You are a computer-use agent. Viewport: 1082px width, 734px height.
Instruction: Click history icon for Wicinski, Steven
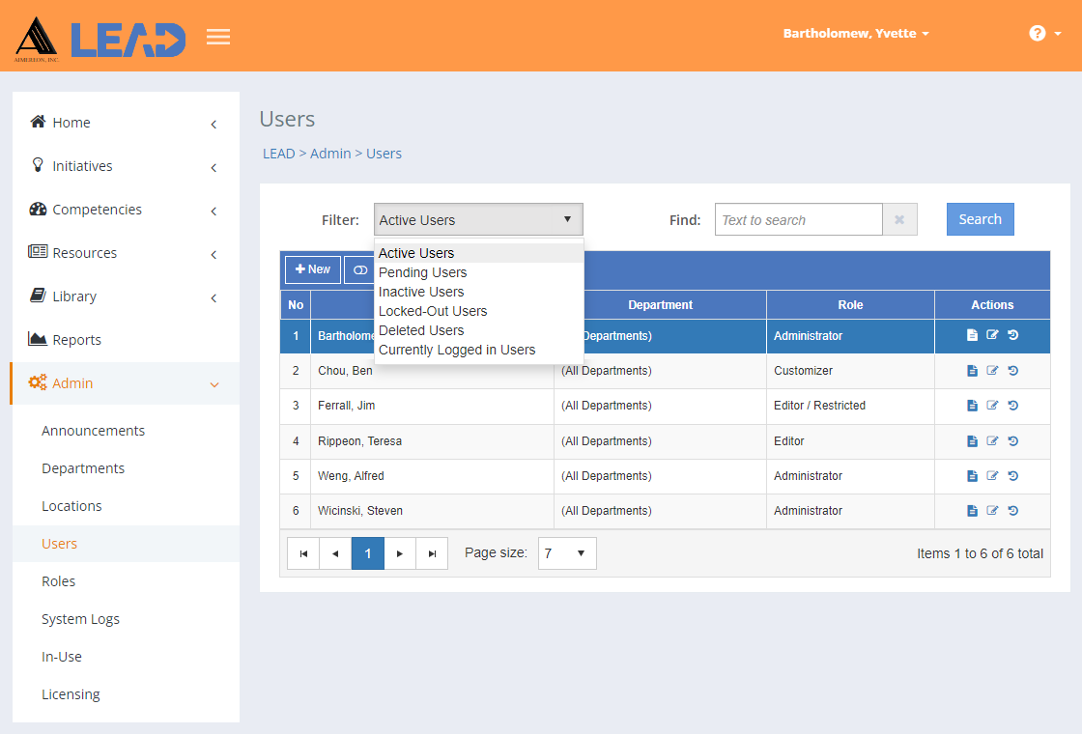(x=1013, y=511)
